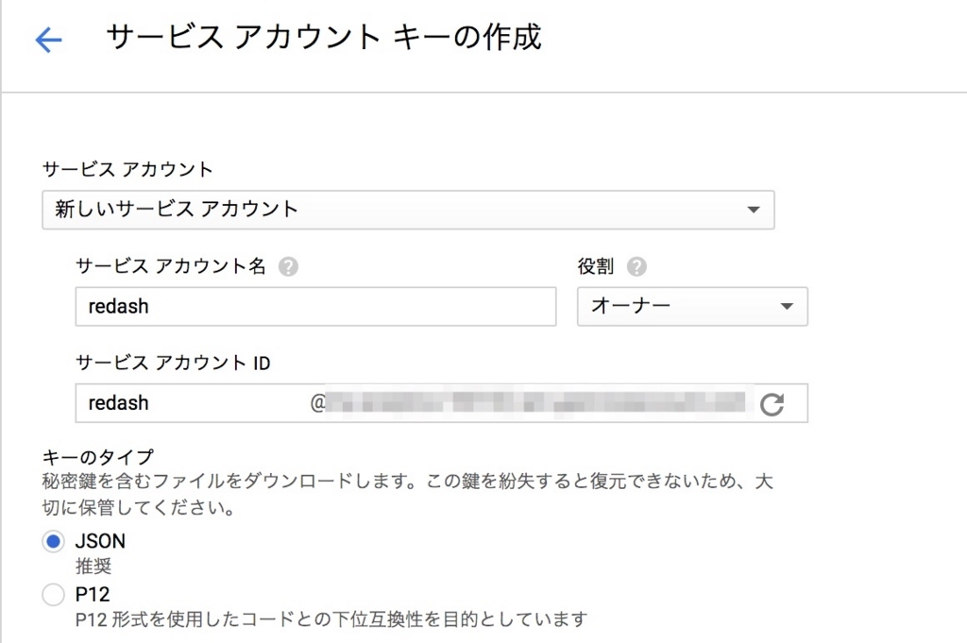
Task: Click the caret arrow in the 役割 combo box
Action: tap(787, 307)
